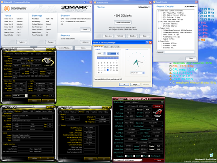The image size is (217, 163).
Task: Toggle the OpenCL checkbox in GPU-Z
Action: coord(126,156)
